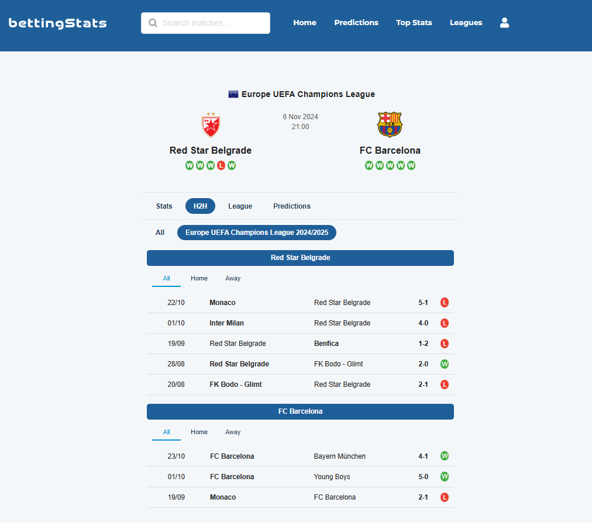Click loss badge on Inter Milan row
592x523 pixels.
pos(445,323)
